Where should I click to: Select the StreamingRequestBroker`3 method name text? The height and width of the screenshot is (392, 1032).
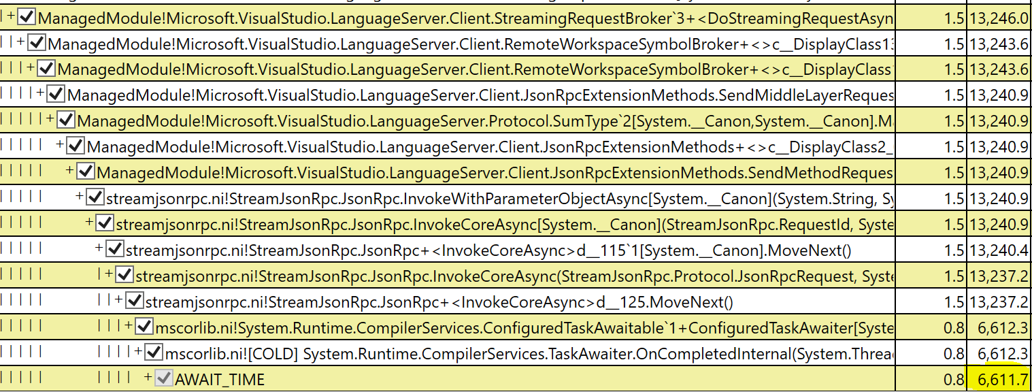466,18
